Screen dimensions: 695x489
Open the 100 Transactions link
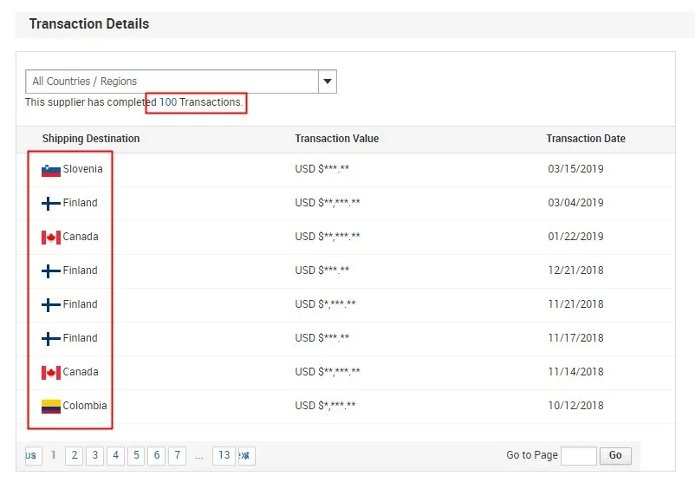tap(168, 102)
